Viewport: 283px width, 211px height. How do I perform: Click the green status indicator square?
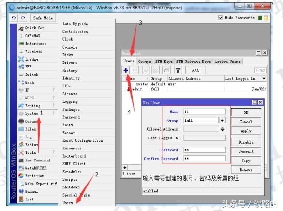(x=260, y=18)
